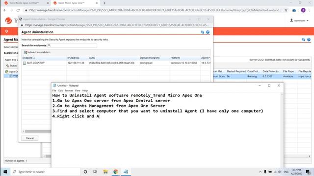Screen dimensions: 314x176
Task: Click Notepad vertical scrollbar
Action: (282, 130)
